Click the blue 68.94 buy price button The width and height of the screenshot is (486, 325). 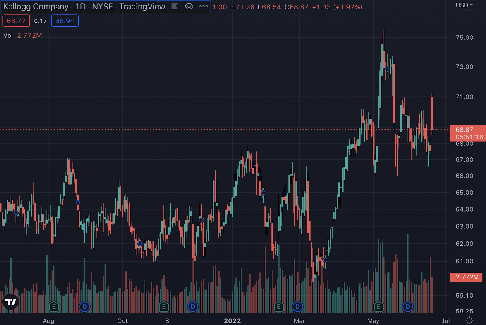(65, 21)
